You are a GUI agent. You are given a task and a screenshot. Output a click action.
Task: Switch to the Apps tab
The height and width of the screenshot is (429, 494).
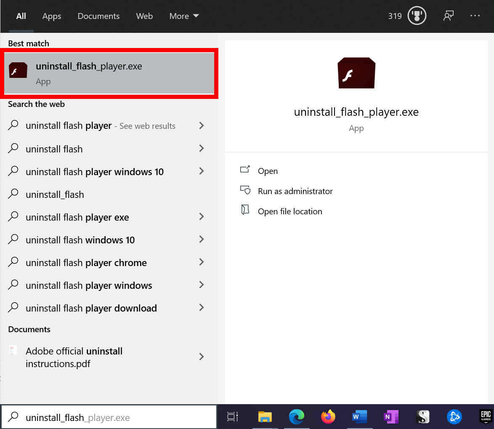(52, 16)
